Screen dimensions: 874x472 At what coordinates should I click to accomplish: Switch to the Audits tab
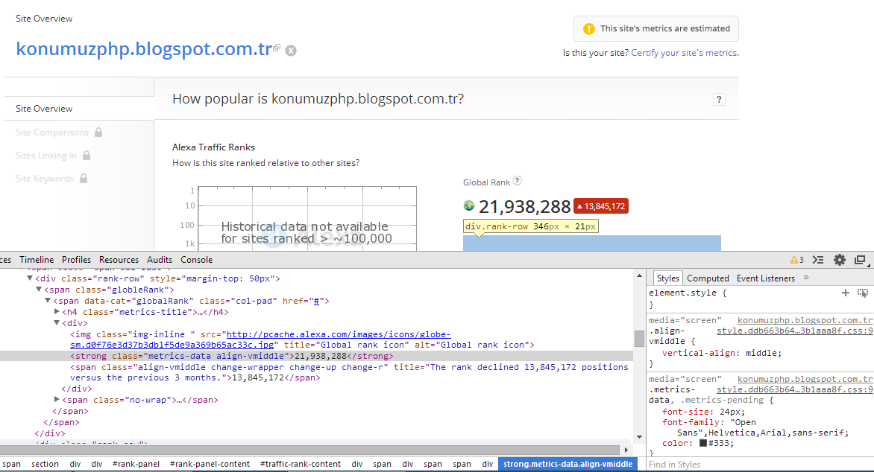pos(160,260)
